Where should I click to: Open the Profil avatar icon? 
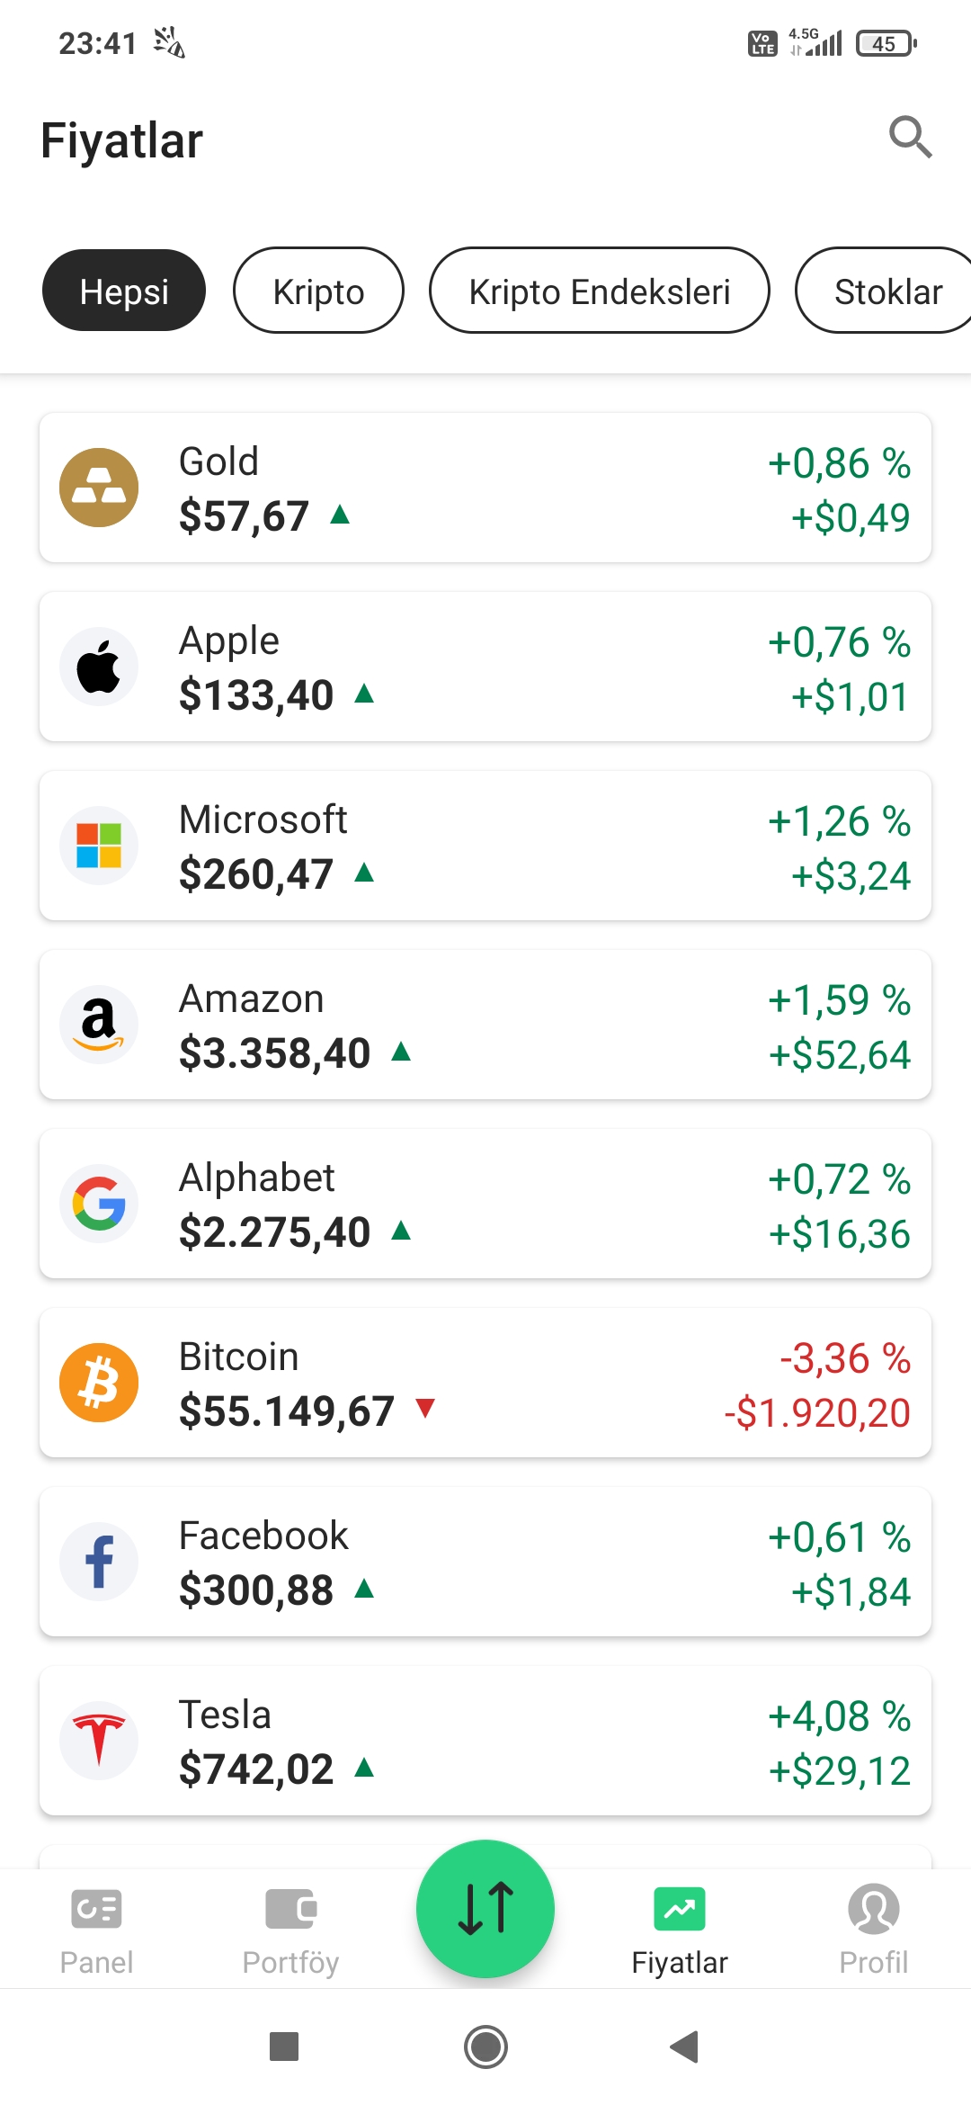pos(874,1909)
